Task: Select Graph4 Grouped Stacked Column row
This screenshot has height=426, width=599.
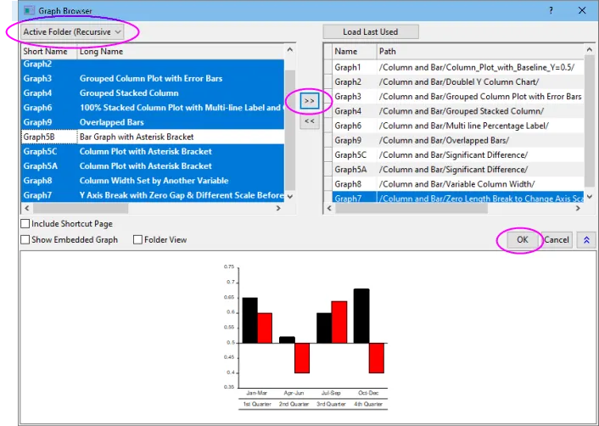Action: [x=153, y=92]
